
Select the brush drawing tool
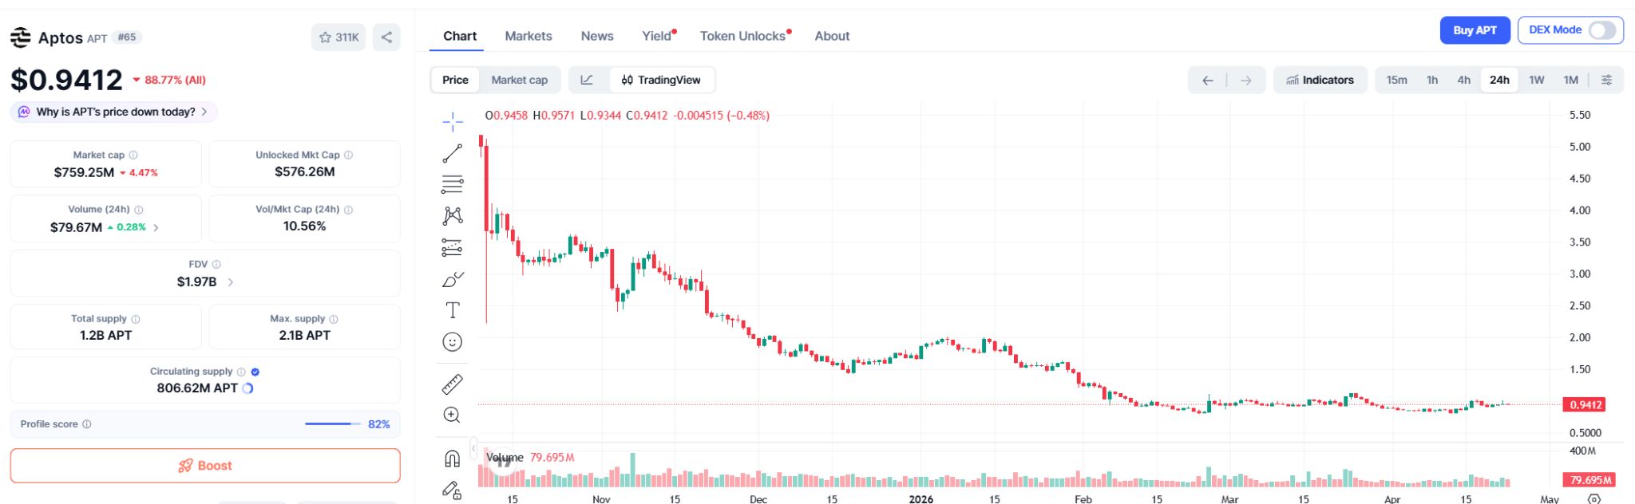pos(453,279)
